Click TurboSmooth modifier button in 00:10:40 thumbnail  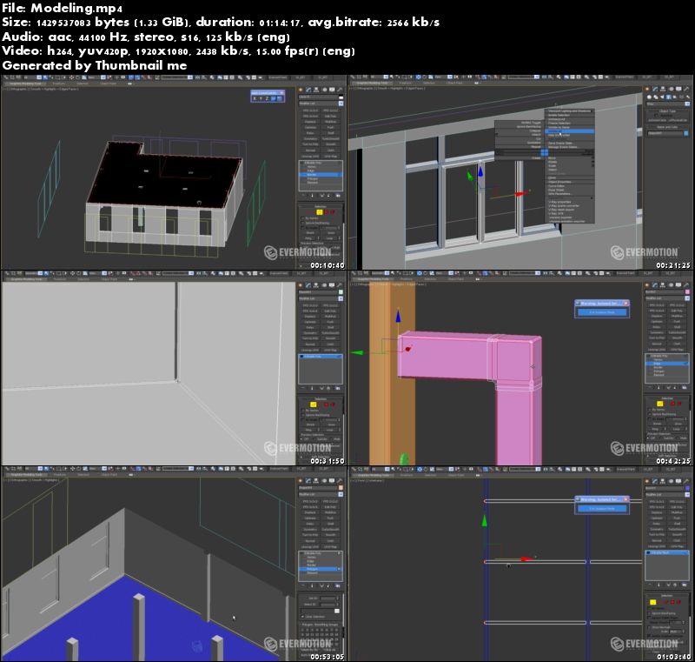pos(331,138)
